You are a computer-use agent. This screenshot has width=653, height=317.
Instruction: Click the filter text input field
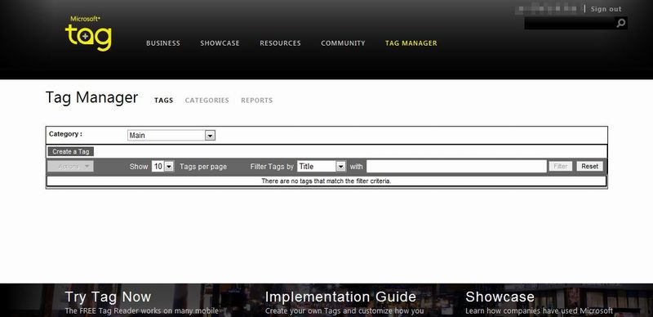click(x=456, y=167)
